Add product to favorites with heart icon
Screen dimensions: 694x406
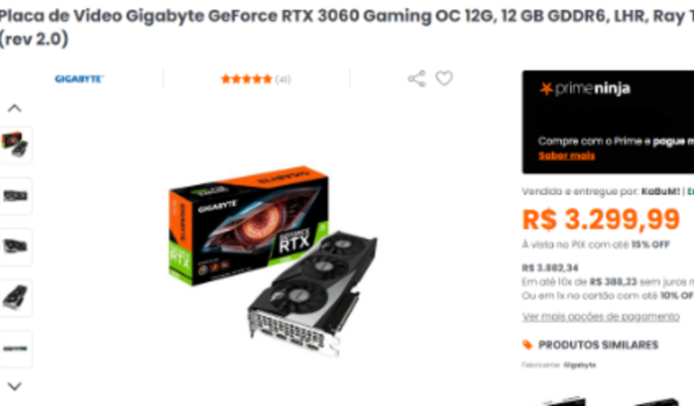[x=444, y=78]
